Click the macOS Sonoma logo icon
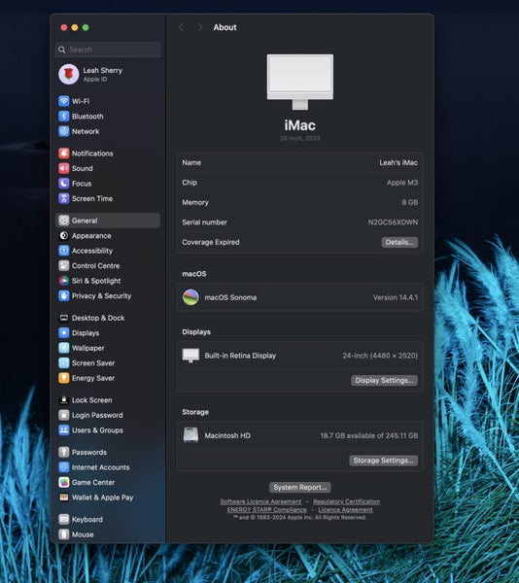Image resolution: width=519 pixels, height=583 pixels. [x=190, y=297]
